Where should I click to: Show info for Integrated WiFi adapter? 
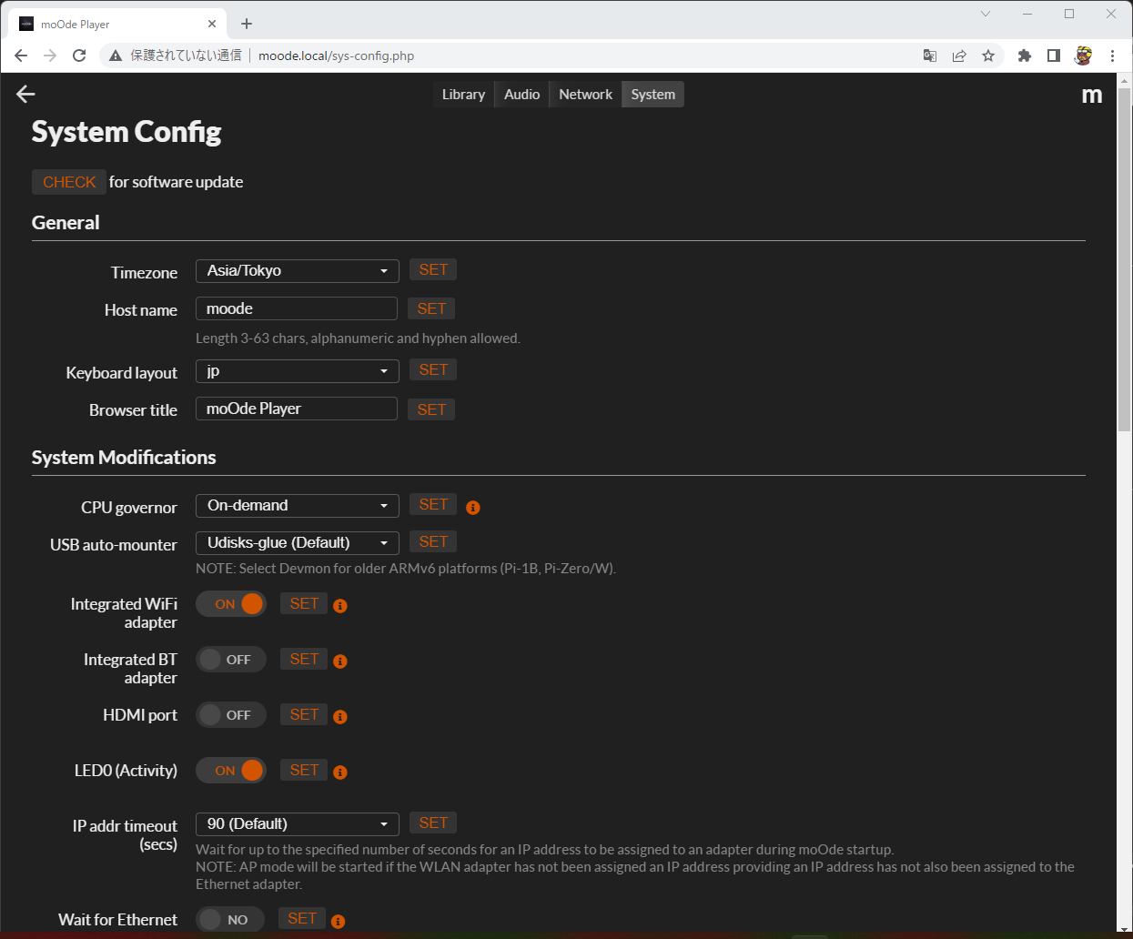click(x=340, y=606)
